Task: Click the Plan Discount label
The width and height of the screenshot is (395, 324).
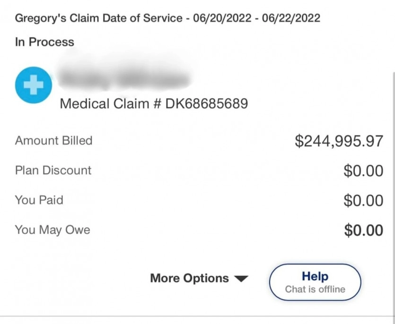Action: click(53, 171)
